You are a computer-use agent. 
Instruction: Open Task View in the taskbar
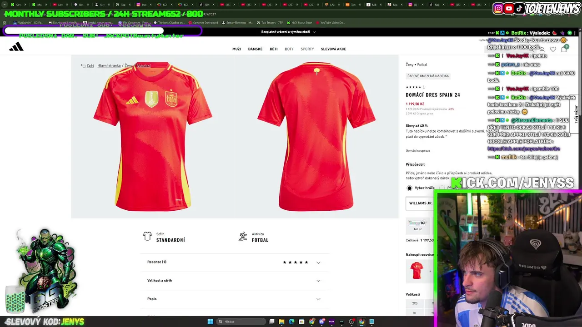click(271, 322)
